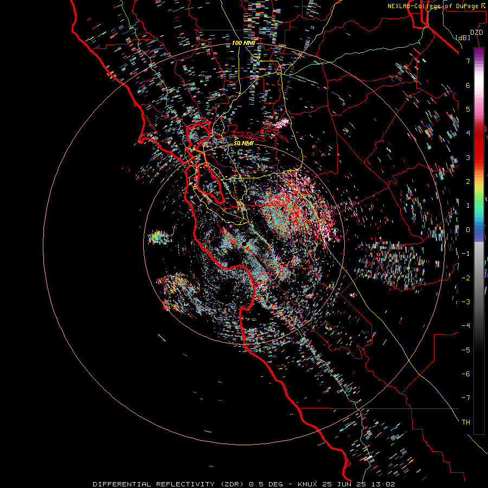Click the "13:02" timestamp
The width and height of the screenshot is (488, 488).
coord(383,484)
